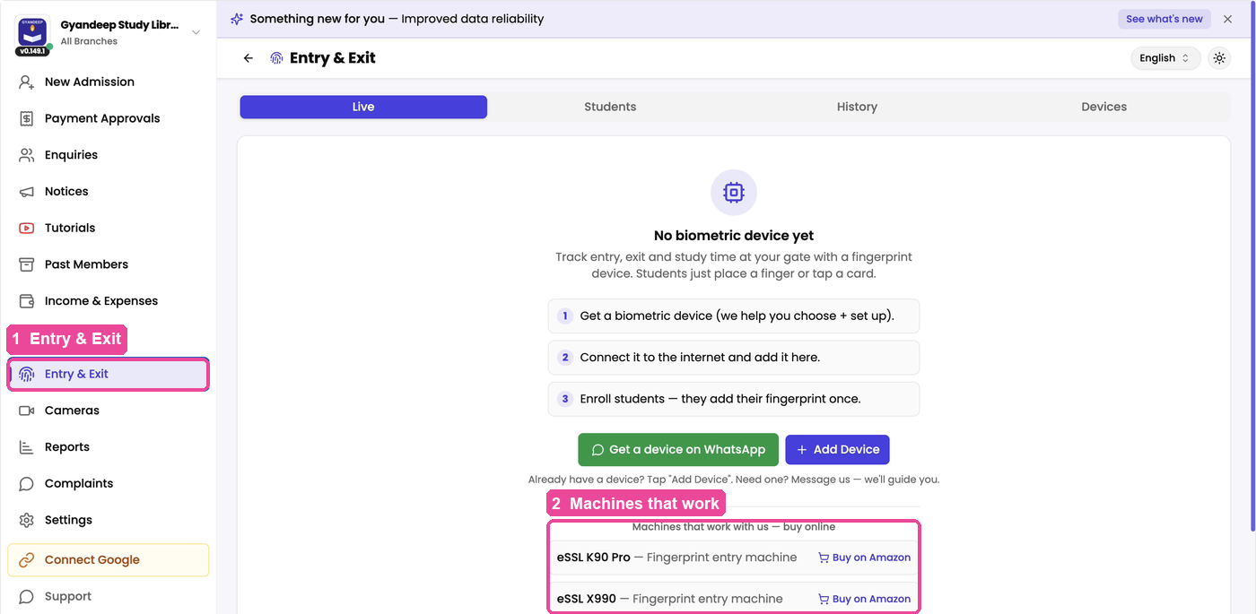Open Payment Approvals dollar icon
The width and height of the screenshot is (1256, 614).
pos(27,118)
